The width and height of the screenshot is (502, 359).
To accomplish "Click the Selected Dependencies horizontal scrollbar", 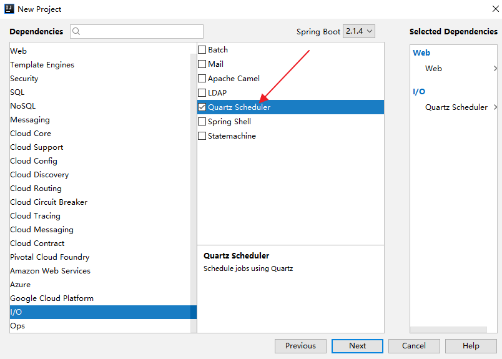I will [x=448, y=330].
